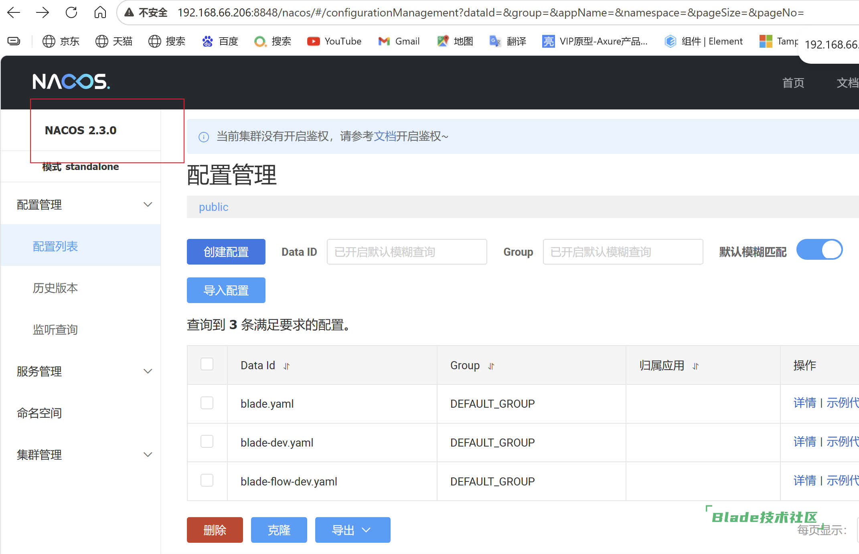Toggle the 默认模糊匹配 switch
859x554 pixels.
[x=819, y=250]
